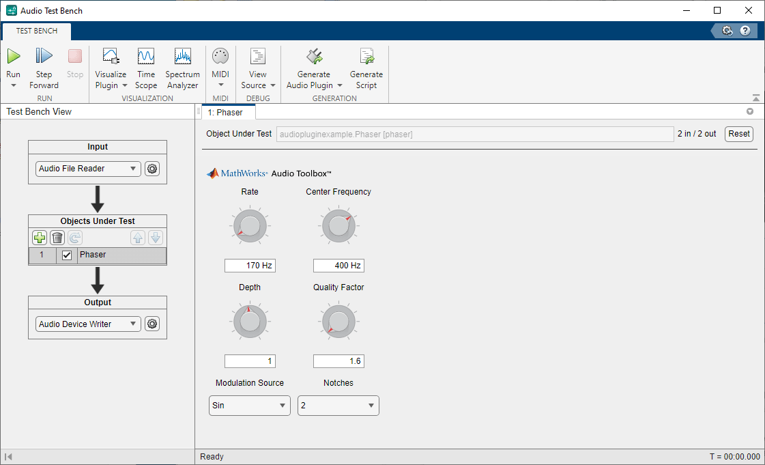Uncheck the Phaser enable checkbox

pos(67,255)
